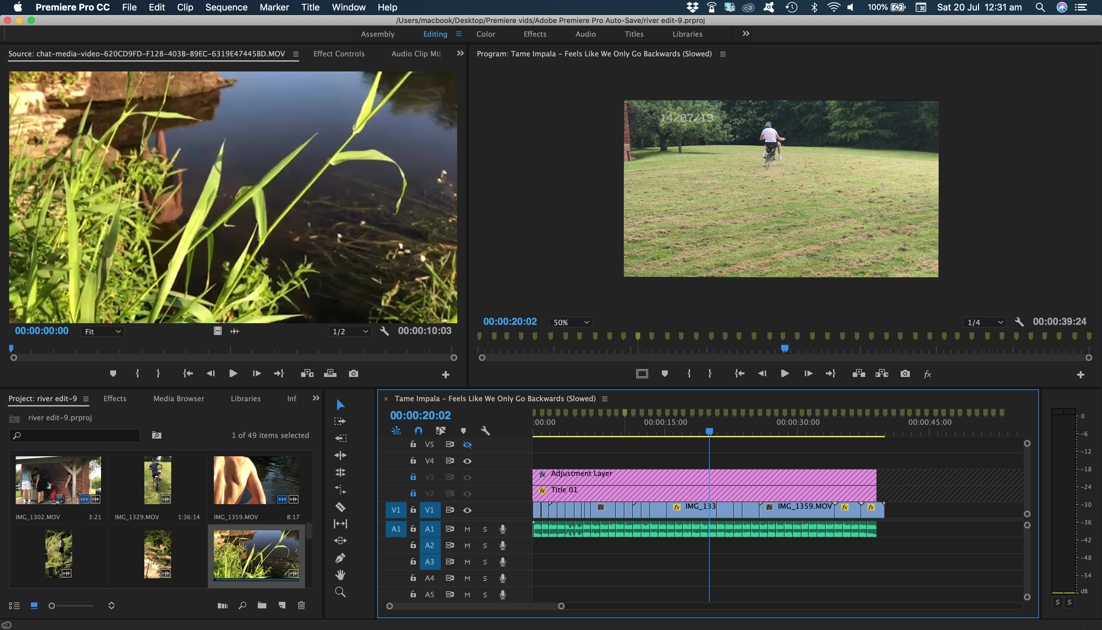Screen dimensions: 1102x630
Task: Solo track A2
Action: [x=485, y=546]
